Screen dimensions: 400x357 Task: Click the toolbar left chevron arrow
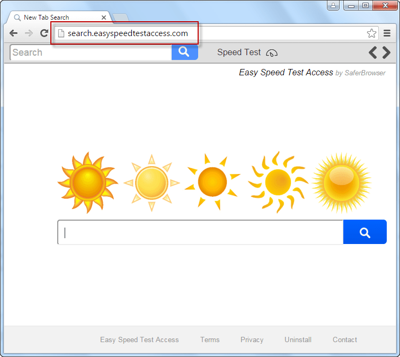coord(373,53)
